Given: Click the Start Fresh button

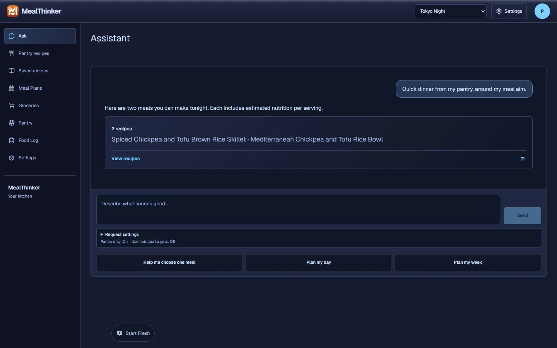Looking at the screenshot, I should coord(133,333).
